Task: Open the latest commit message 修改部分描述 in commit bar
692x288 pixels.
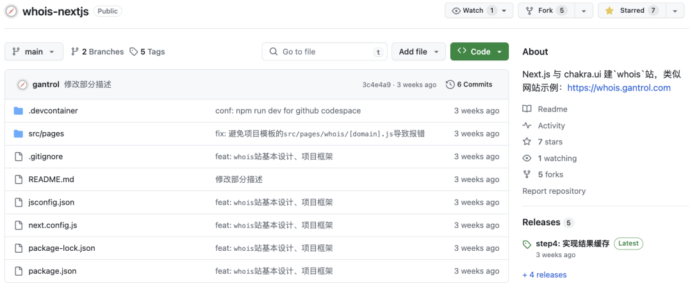Action: 88,85
